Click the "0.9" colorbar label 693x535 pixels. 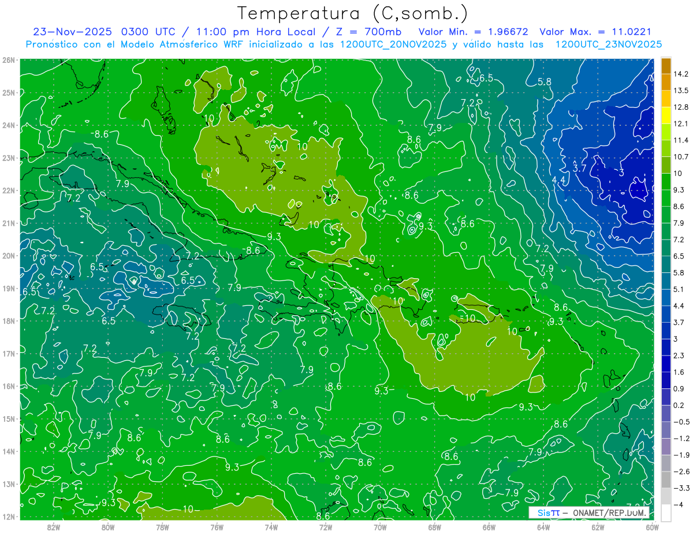point(679,389)
